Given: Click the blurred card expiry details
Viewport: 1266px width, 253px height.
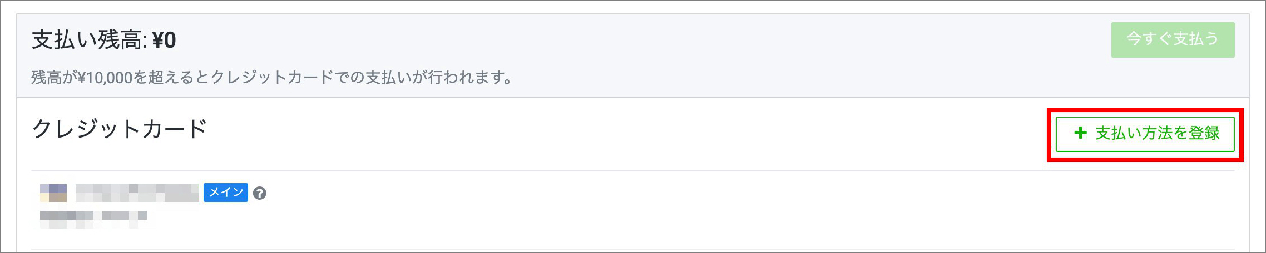Looking at the screenshot, I should [x=93, y=216].
